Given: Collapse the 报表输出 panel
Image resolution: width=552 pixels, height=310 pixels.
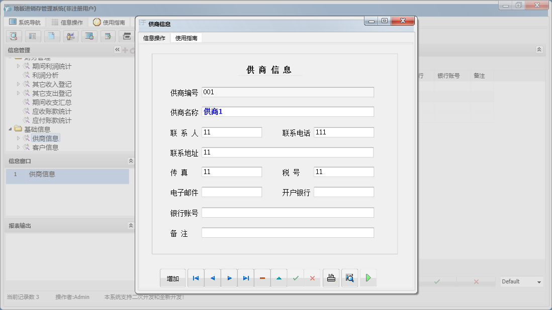Looking at the screenshot, I should (x=131, y=225).
